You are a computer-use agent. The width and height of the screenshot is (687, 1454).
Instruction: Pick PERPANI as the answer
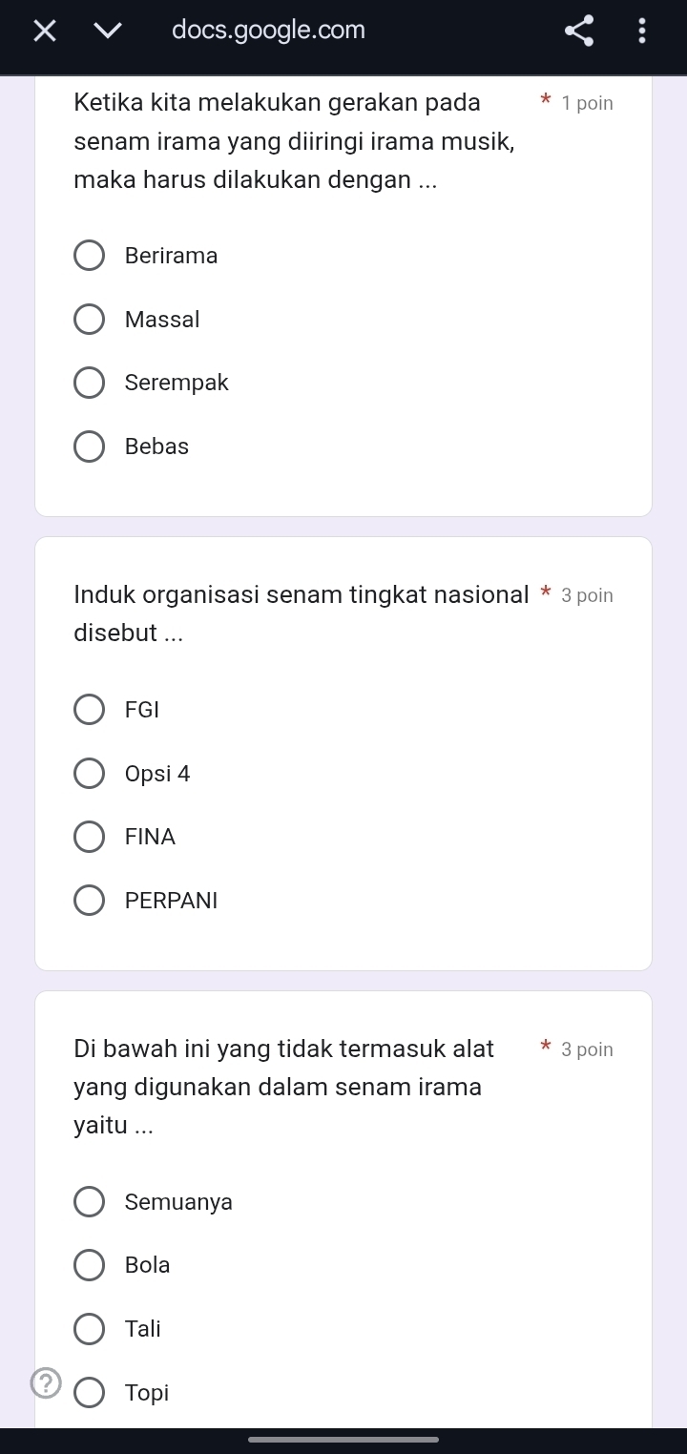click(90, 901)
